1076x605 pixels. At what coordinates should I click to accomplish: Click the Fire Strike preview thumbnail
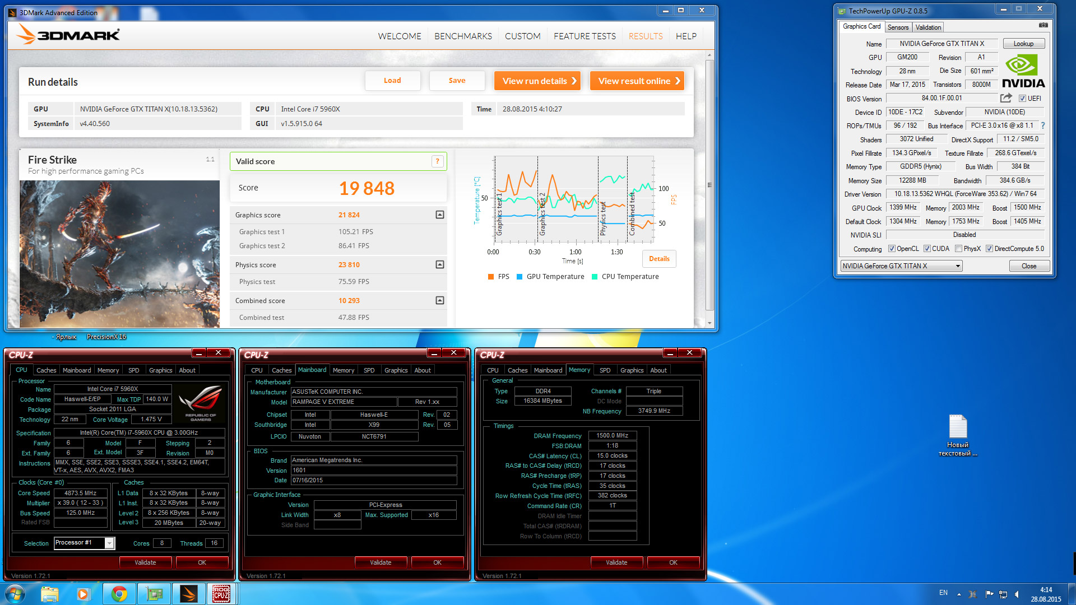click(x=119, y=253)
